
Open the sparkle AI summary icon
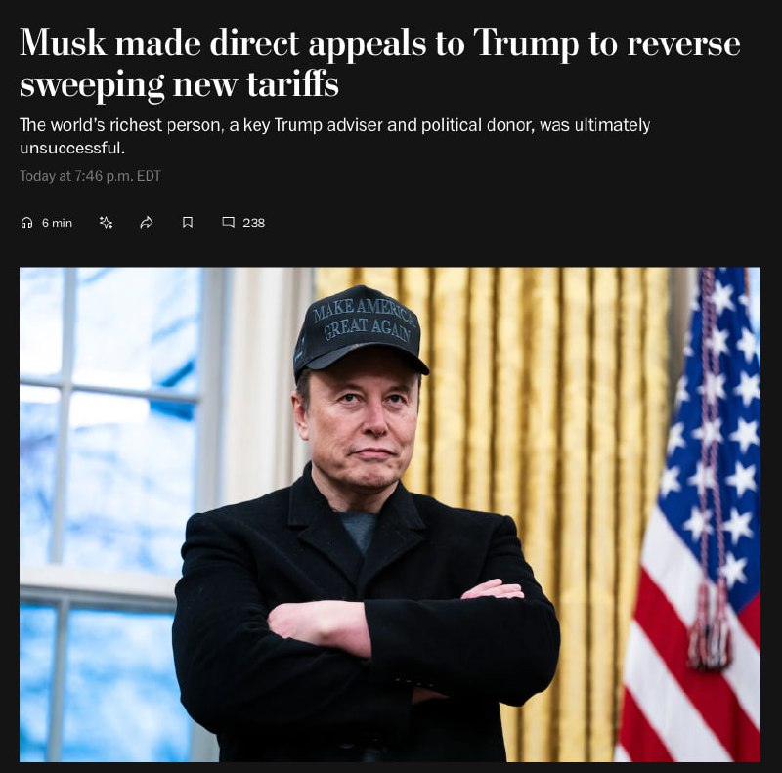[x=106, y=223]
